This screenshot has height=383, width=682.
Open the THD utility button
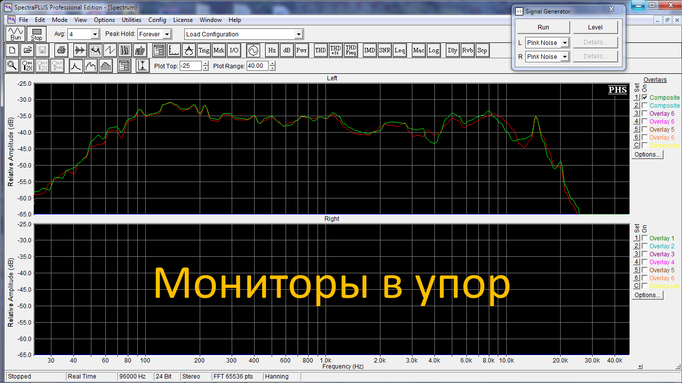click(x=321, y=50)
